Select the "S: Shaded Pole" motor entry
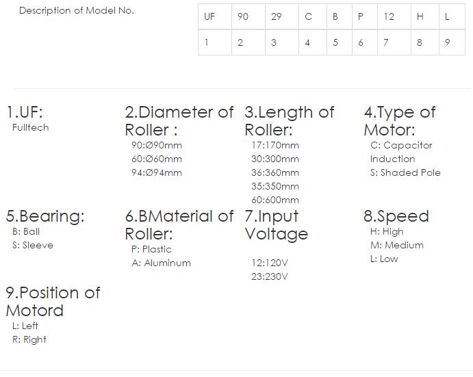 [x=405, y=172]
